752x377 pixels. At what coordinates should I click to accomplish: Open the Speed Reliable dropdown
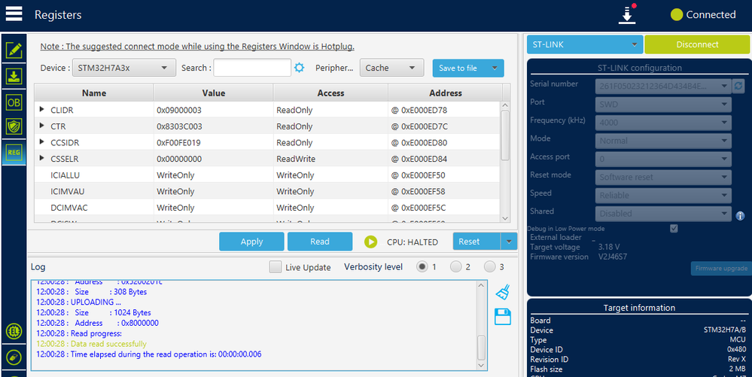[663, 195]
